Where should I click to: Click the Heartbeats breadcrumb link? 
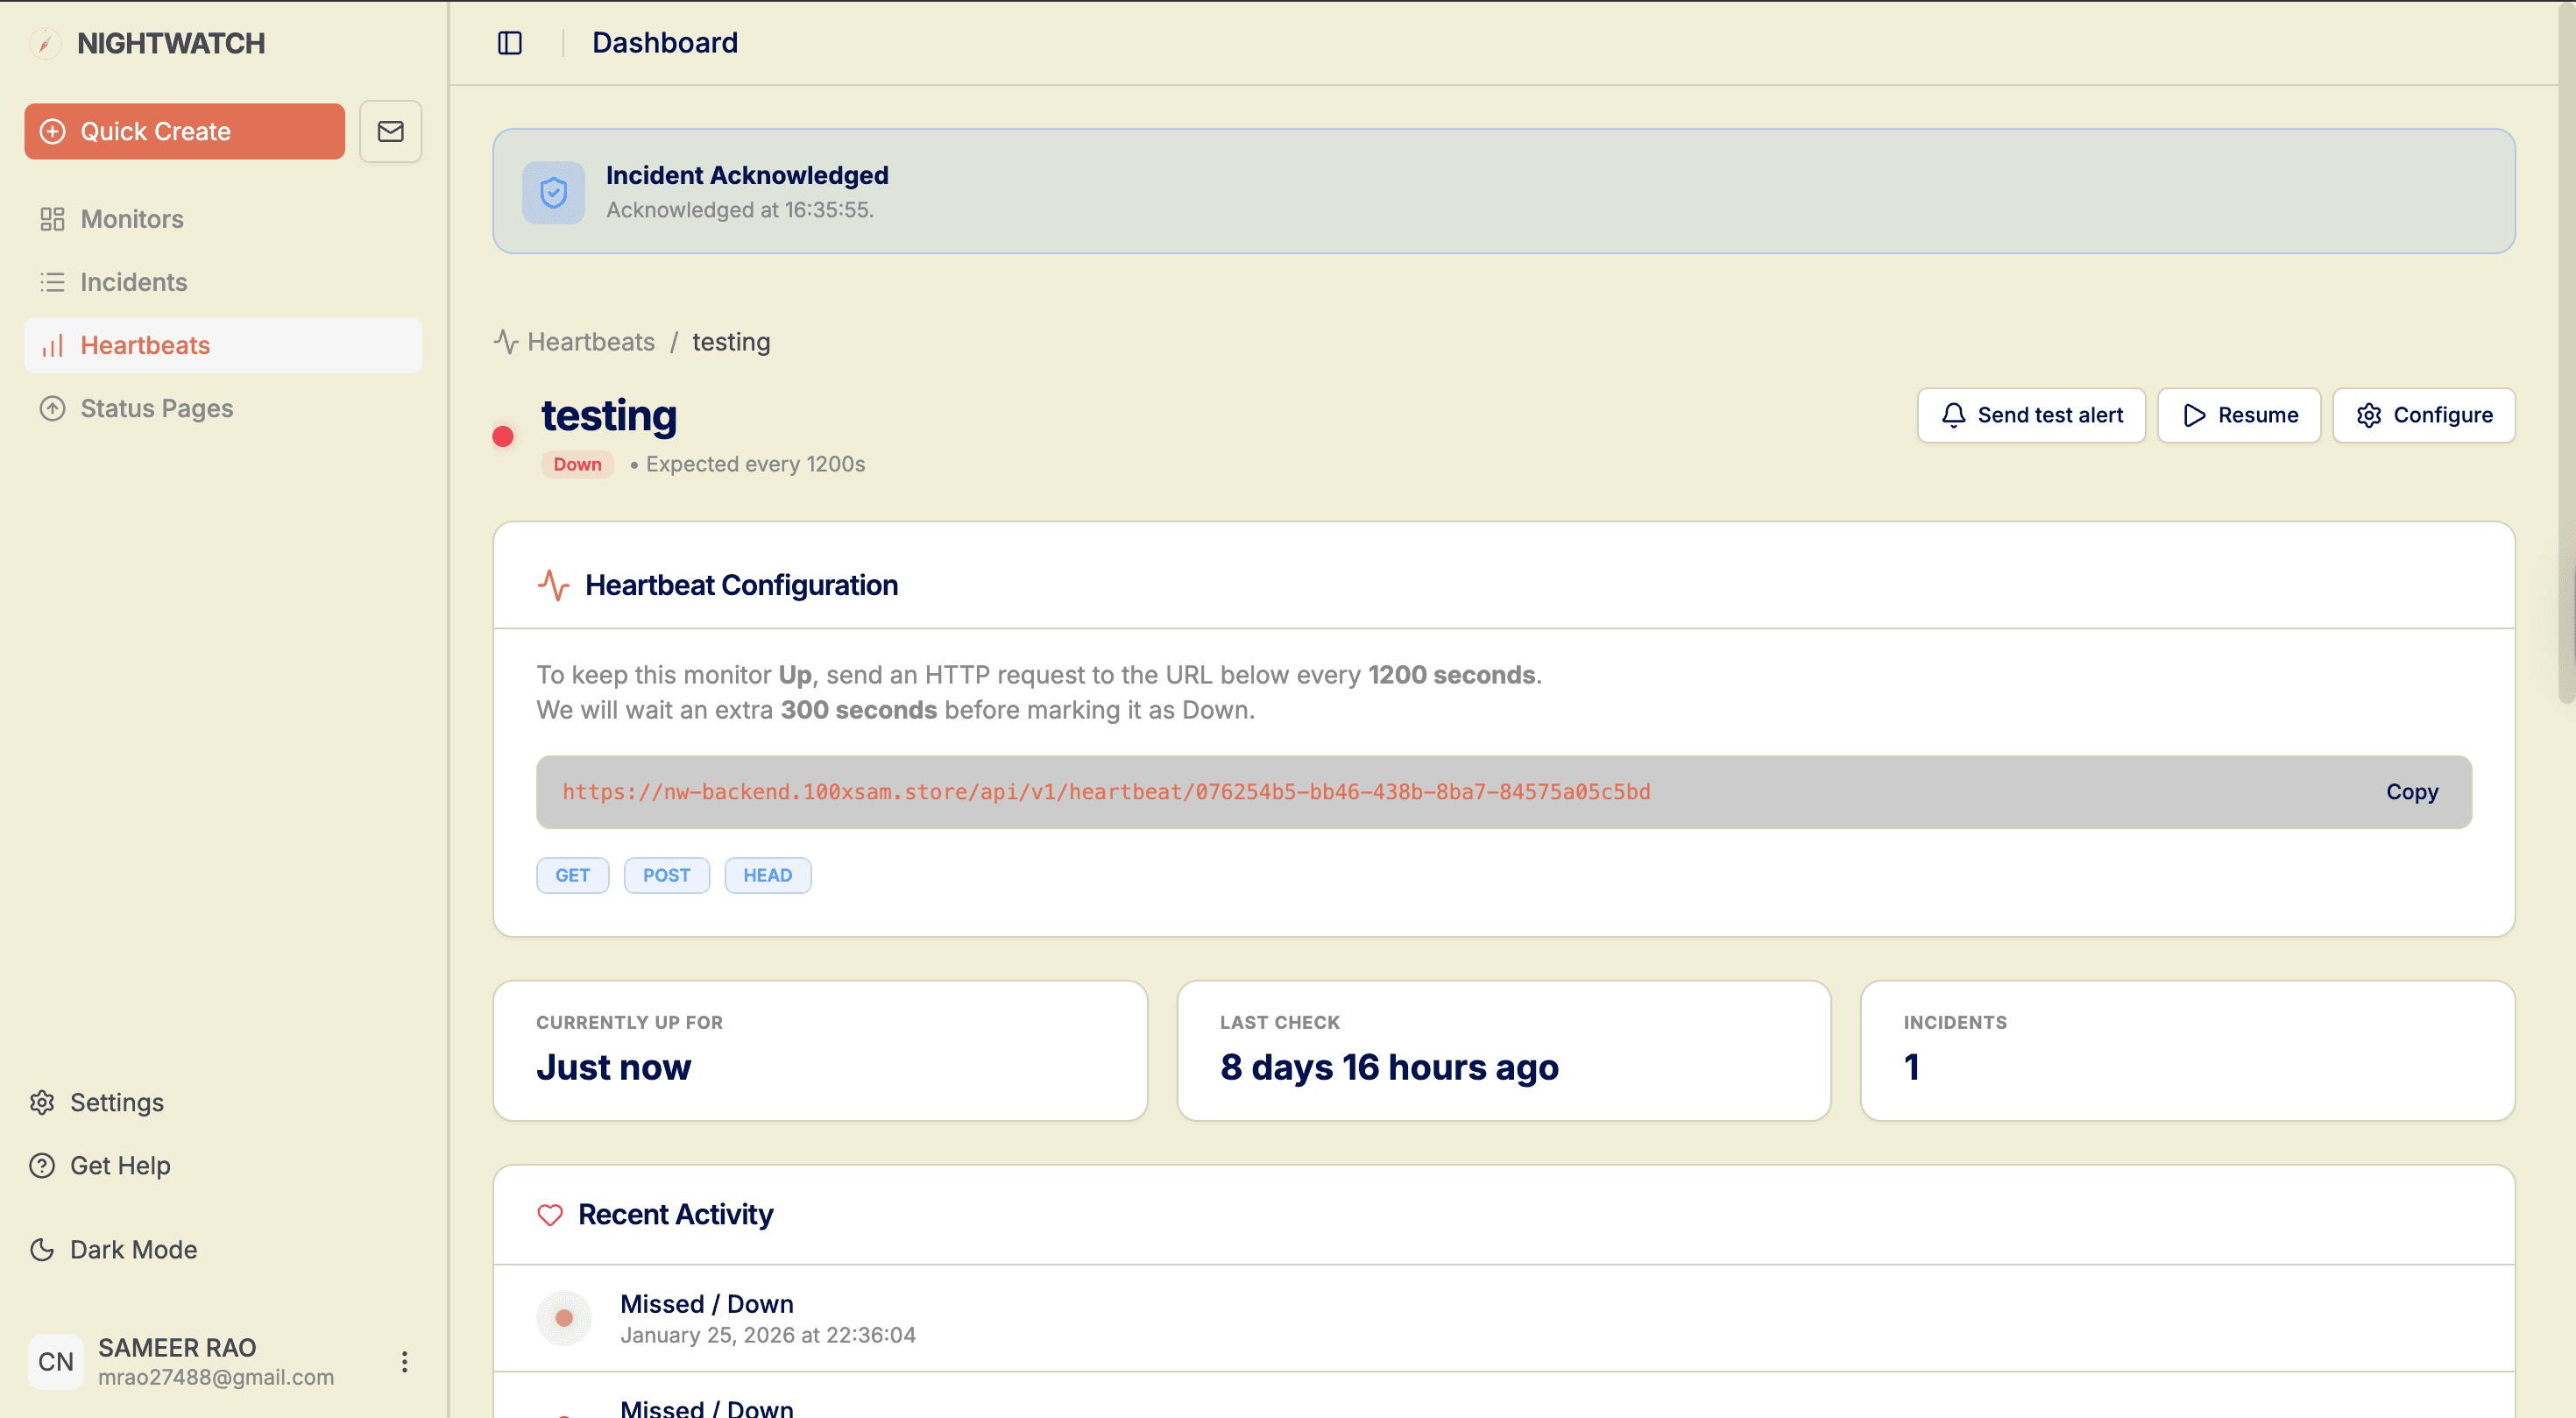[x=590, y=342]
